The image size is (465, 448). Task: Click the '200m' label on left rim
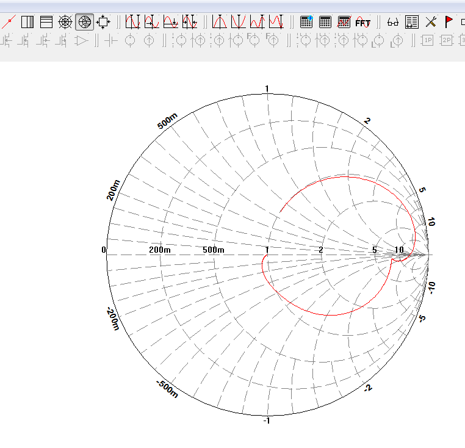114,190
